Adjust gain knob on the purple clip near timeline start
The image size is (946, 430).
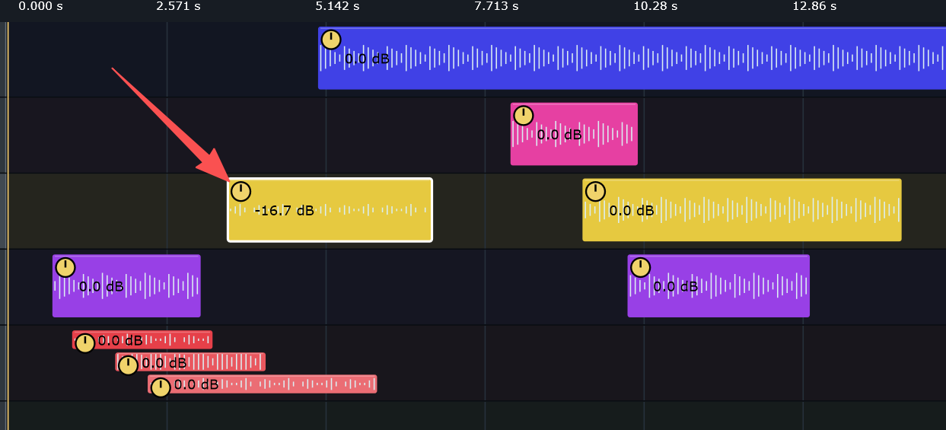65,267
